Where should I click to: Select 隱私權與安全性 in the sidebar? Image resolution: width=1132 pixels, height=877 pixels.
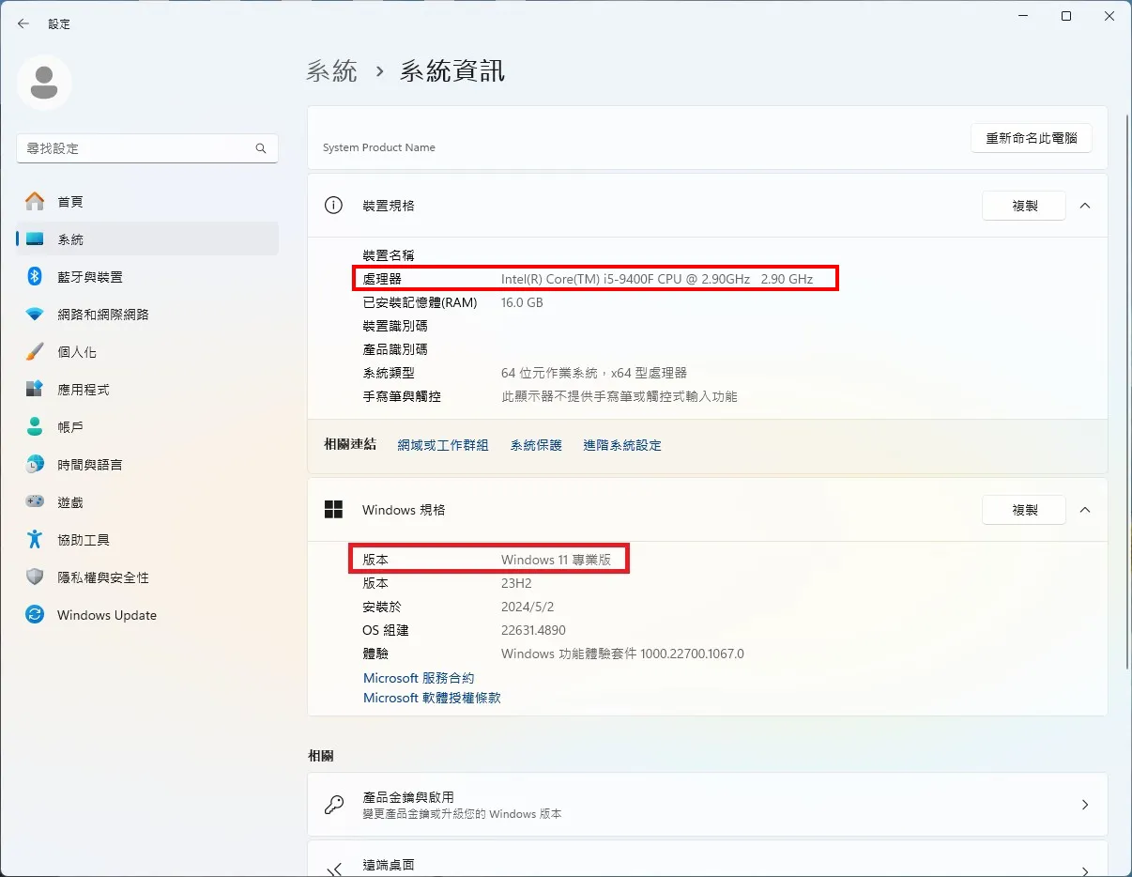pos(147,577)
